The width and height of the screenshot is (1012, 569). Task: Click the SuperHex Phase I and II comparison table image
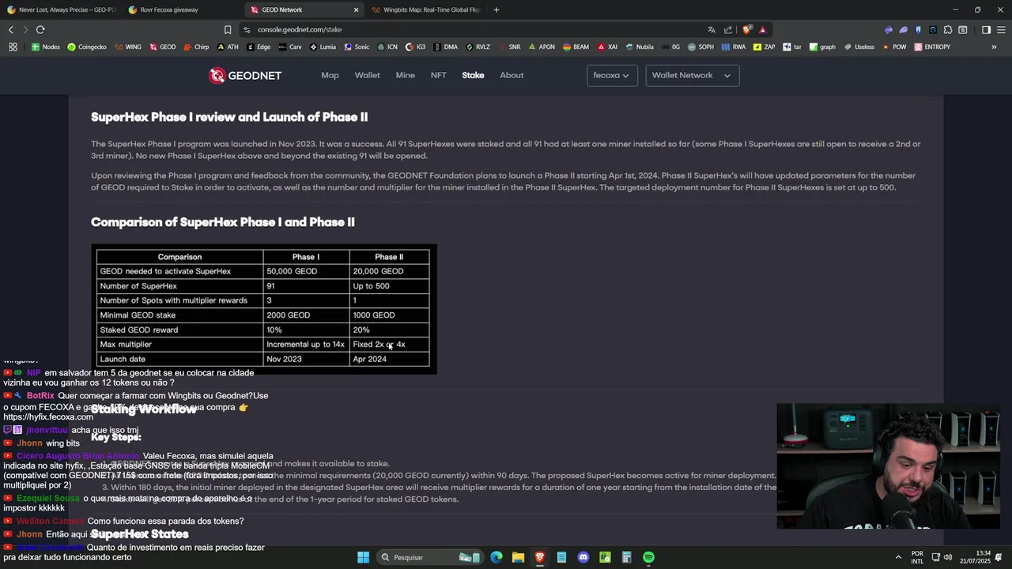[264, 308]
